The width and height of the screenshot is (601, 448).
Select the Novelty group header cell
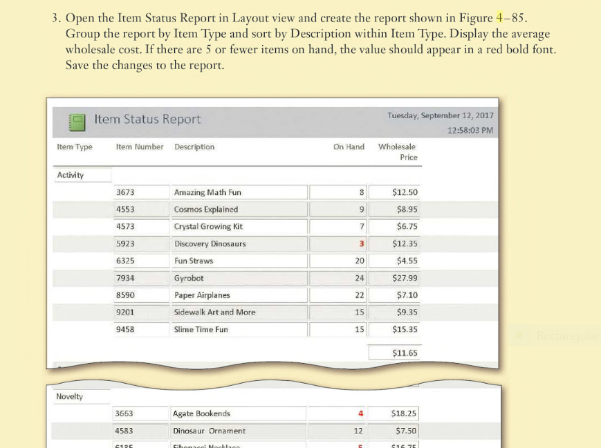pyautogui.click(x=82, y=397)
